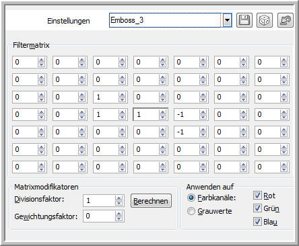The image size is (299, 246).
Task: Click the randomize dice icon
Action: coord(265,20)
